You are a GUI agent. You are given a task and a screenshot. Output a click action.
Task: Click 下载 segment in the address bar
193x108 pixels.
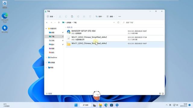75,22
